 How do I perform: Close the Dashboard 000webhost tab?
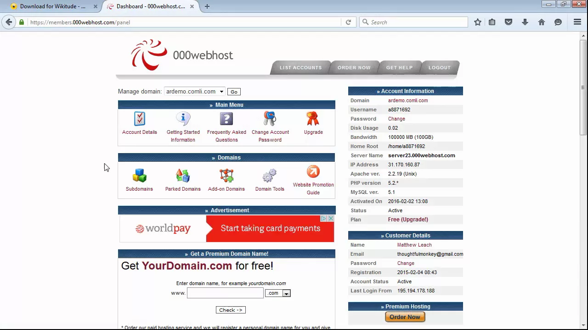click(x=192, y=6)
